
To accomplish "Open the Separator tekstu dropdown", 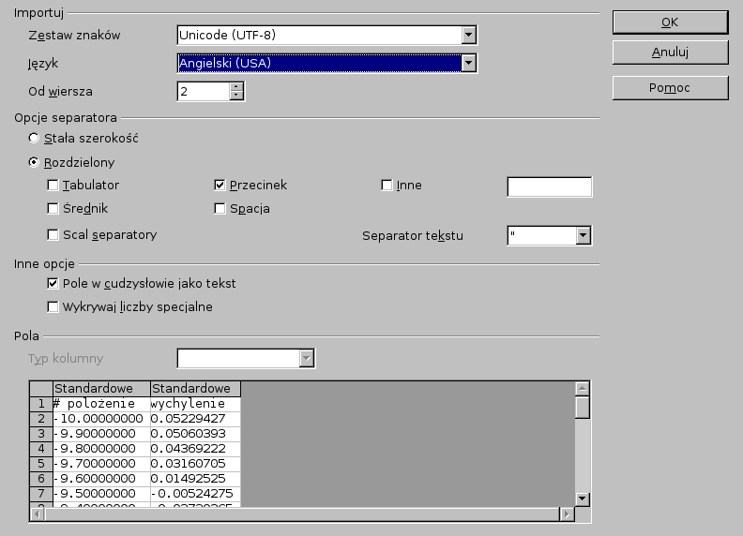I will tap(583, 235).
